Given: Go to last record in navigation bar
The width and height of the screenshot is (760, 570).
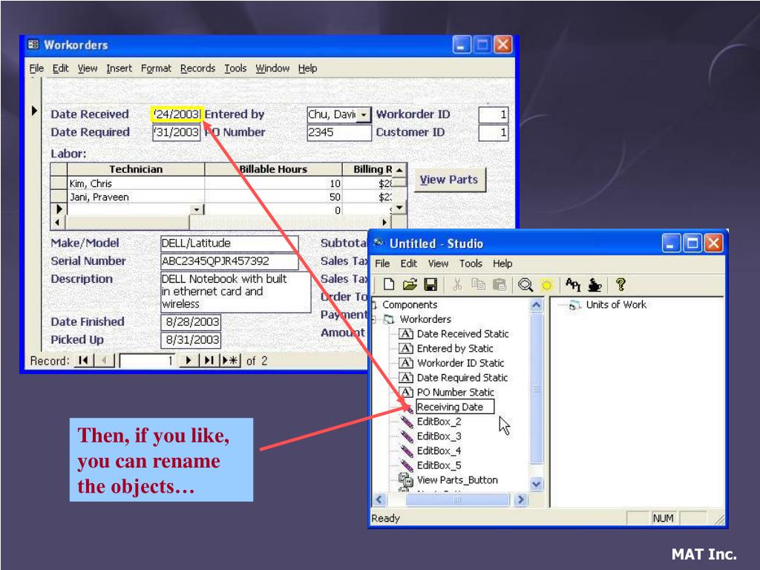Looking at the screenshot, I should click(x=209, y=361).
